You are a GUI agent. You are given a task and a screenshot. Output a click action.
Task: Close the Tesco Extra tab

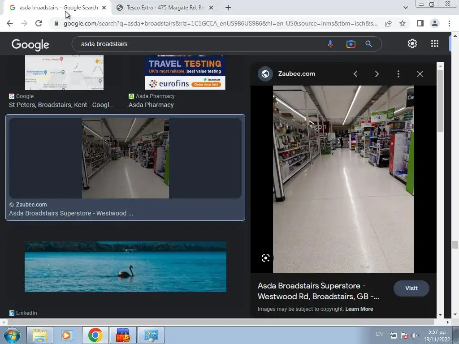coord(211,8)
